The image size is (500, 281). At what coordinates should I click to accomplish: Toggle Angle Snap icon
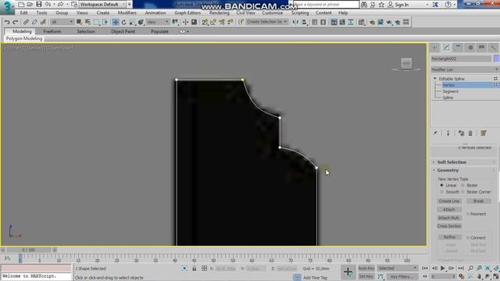(x=213, y=22)
